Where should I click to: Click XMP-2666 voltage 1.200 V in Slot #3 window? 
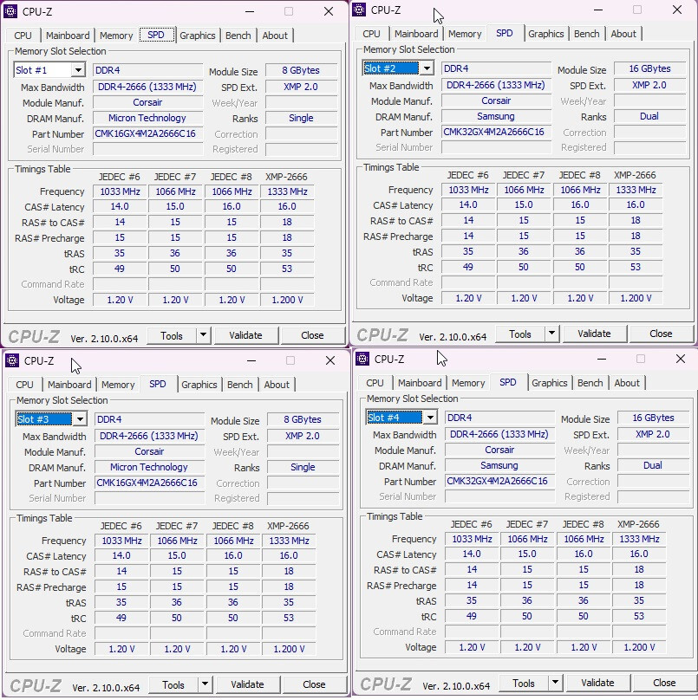pyautogui.click(x=289, y=649)
